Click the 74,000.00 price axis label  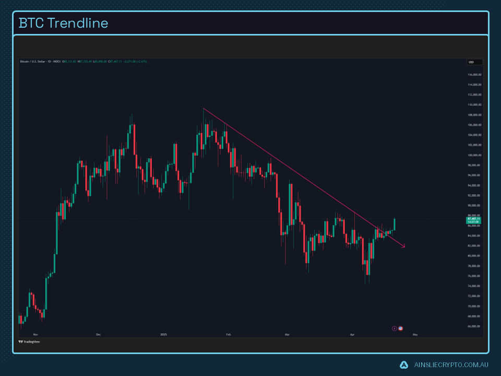pyautogui.click(x=474, y=286)
